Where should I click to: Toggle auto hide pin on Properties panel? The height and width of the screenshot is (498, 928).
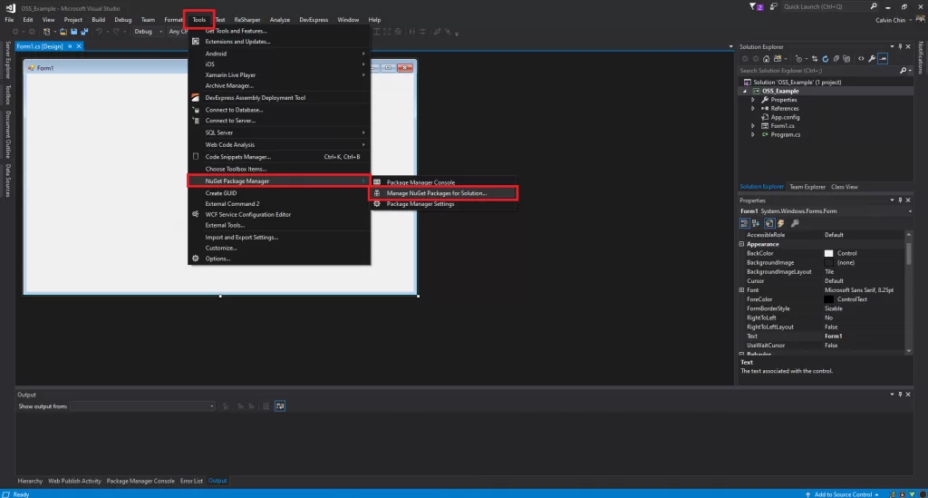click(900, 200)
